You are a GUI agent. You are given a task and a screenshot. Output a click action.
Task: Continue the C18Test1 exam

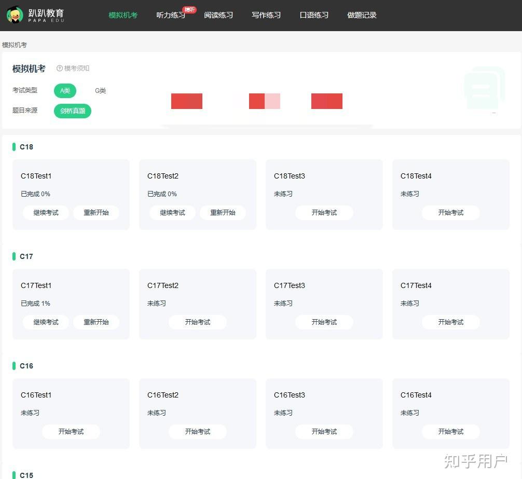coord(46,212)
